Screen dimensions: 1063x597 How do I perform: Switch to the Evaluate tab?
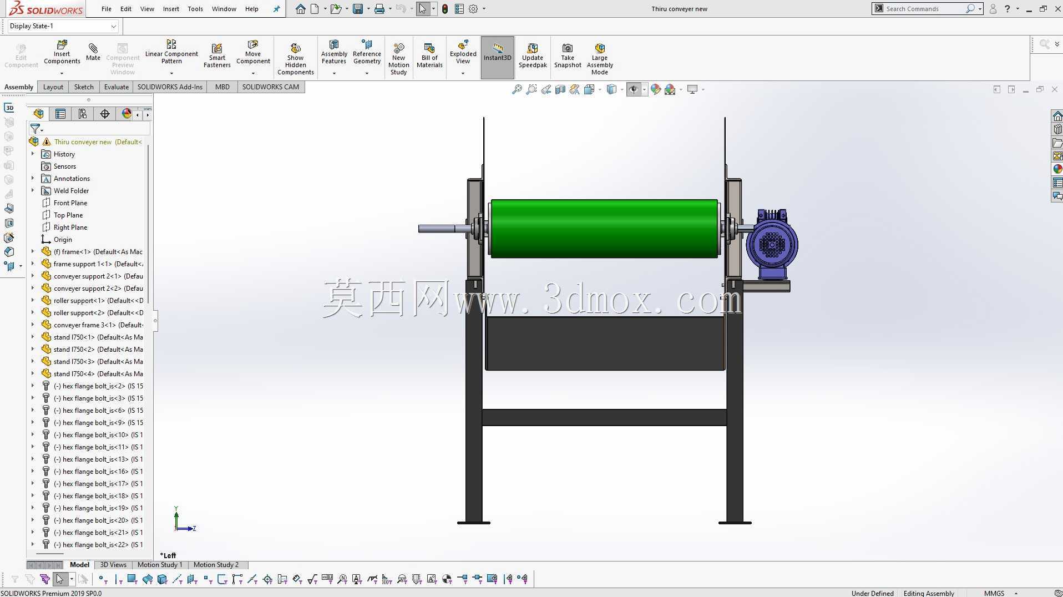117,87
